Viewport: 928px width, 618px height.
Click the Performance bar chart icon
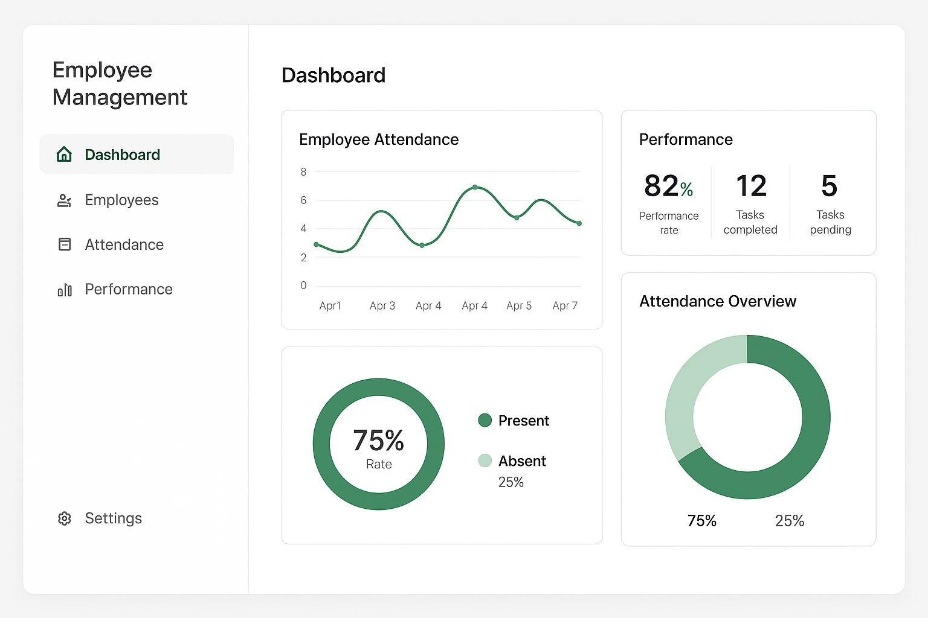point(64,290)
